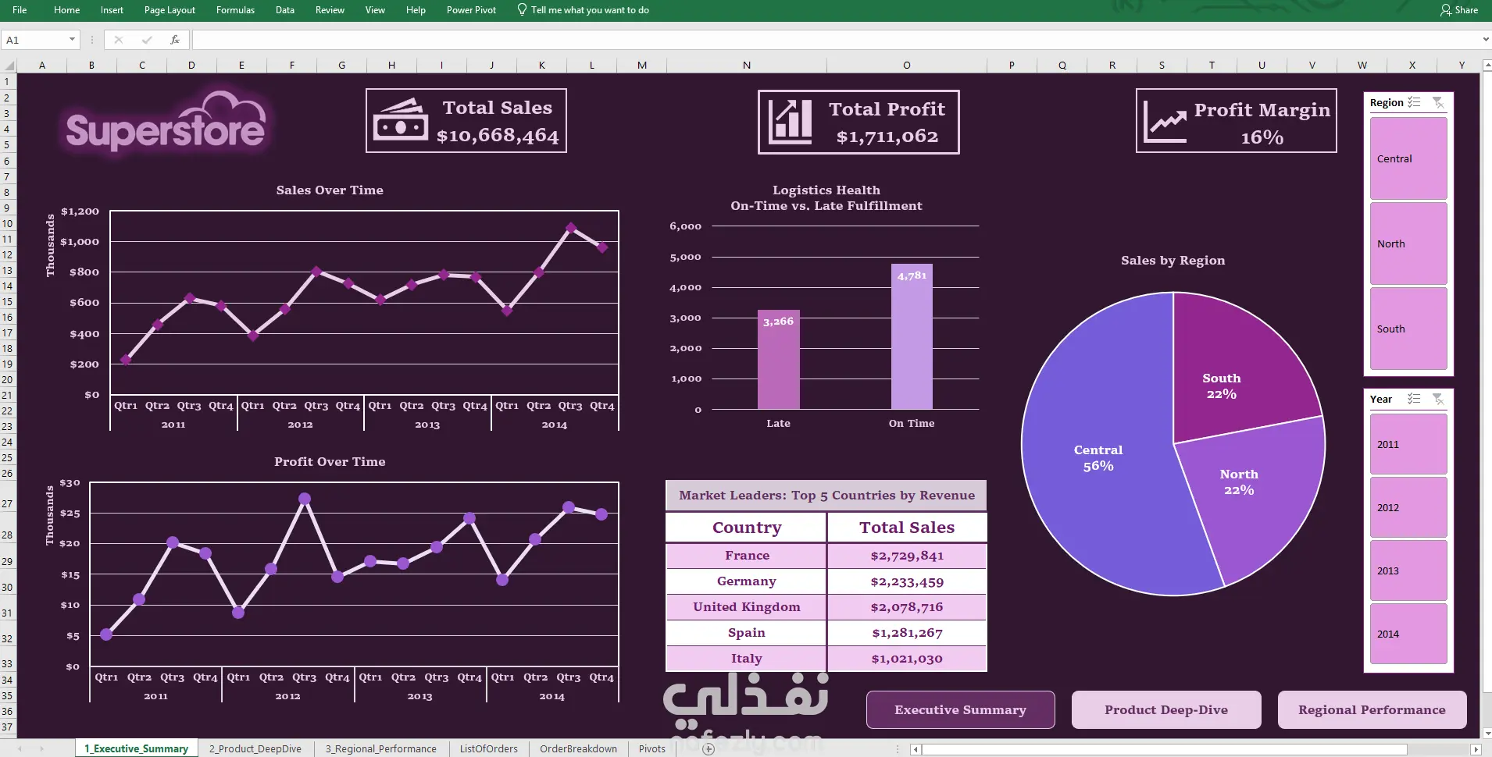
Task: Filter dashboard by Central region
Action: pos(1408,158)
